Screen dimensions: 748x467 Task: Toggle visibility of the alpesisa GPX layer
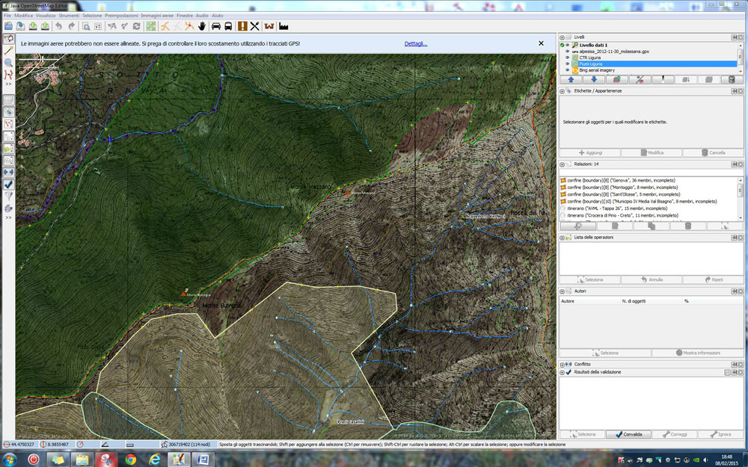(567, 52)
